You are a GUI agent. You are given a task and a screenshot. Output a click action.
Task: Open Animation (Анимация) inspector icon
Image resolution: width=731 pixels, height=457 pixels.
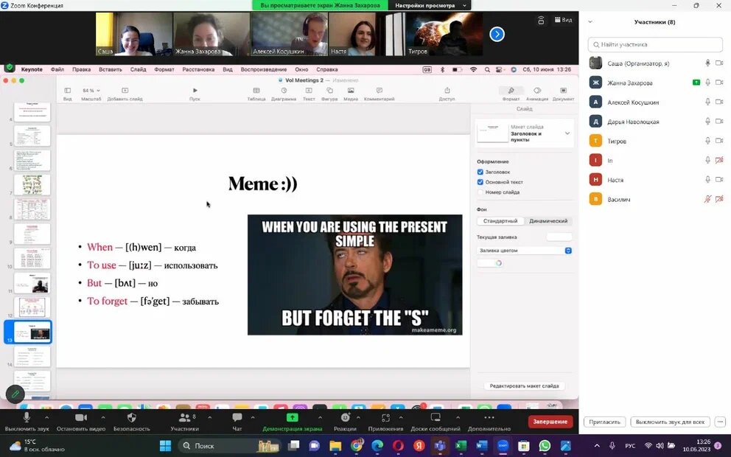click(537, 91)
